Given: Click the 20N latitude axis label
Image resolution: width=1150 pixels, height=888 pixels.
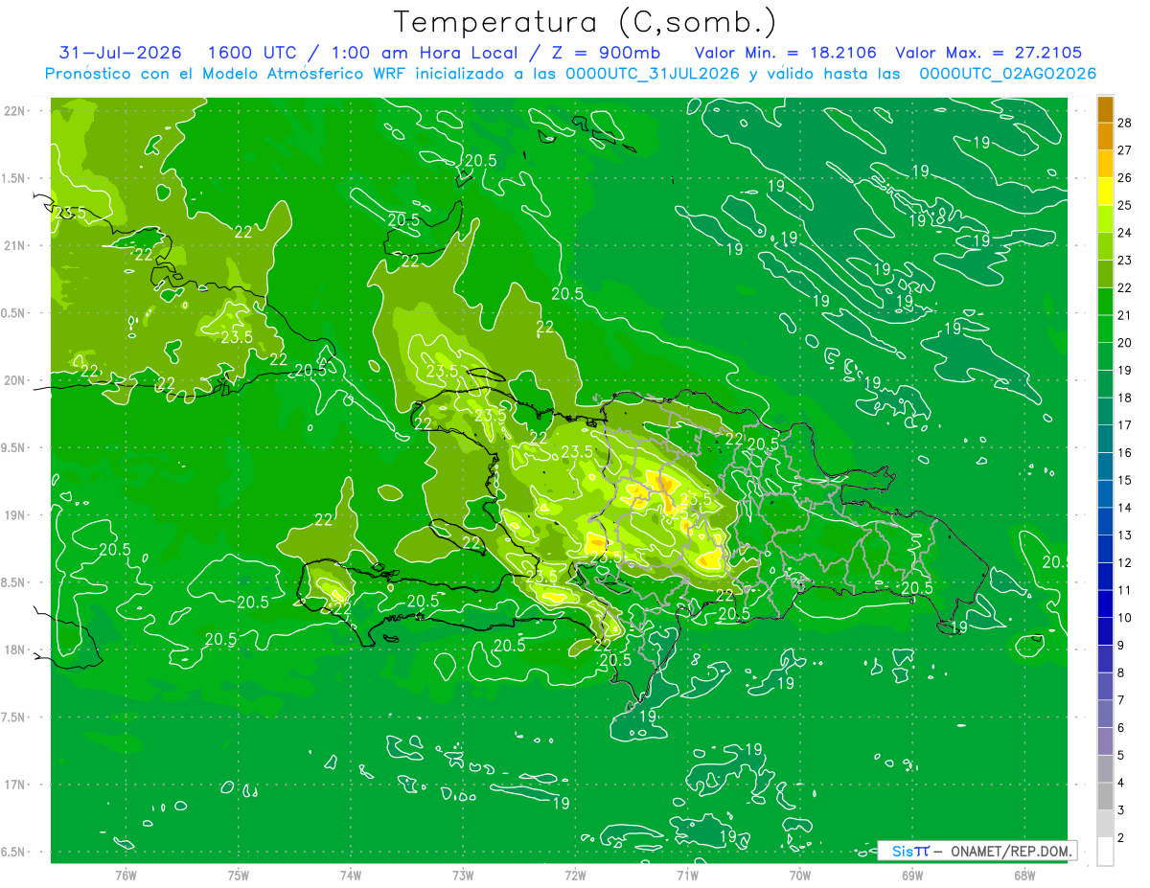Looking at the screenshot, I should (14, 380).
